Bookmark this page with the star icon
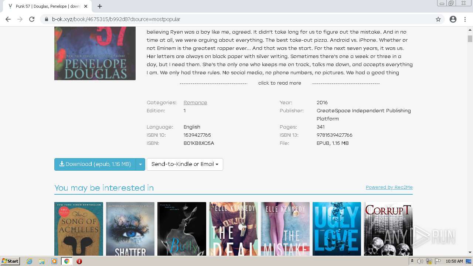Image resolution: width=473 pixels, height=266 pixels. [x=438, y=19]
